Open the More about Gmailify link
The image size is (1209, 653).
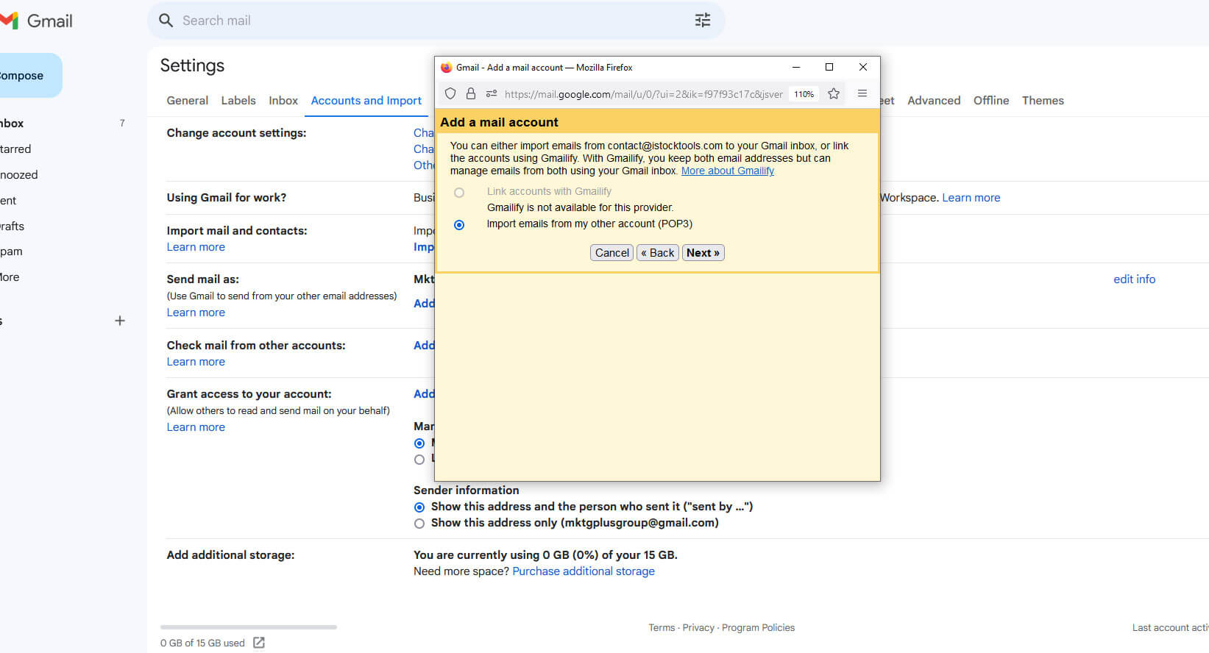tap(728, 171)
